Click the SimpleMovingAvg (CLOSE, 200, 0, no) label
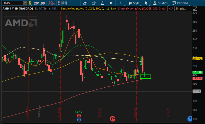 click(x=142, y=9)
